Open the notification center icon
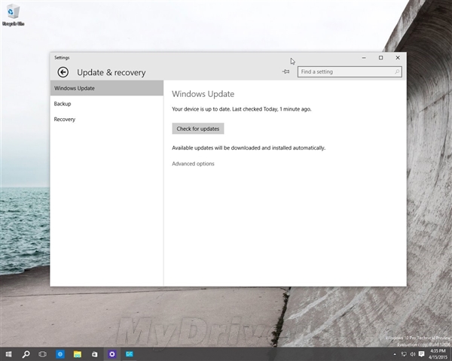This screenshot has width=452, height=361. 421,354
